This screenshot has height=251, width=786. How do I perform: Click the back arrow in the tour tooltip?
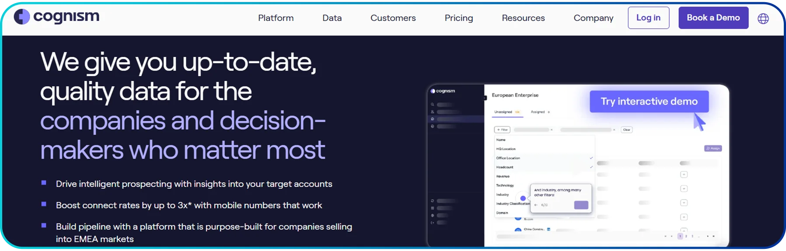[x=536, y=205]
